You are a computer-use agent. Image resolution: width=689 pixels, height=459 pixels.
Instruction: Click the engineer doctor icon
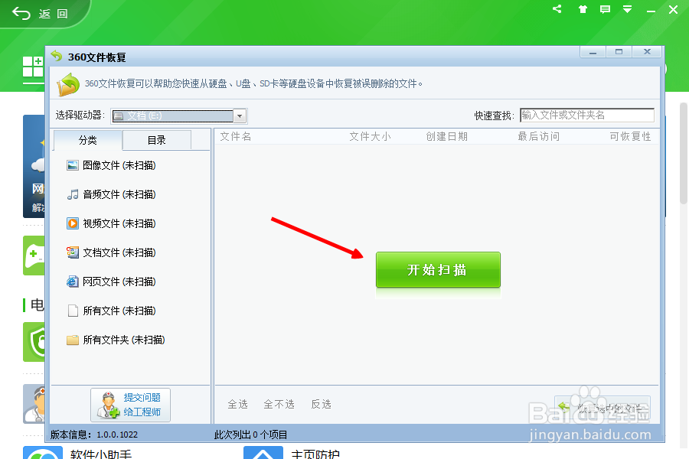coord(108,405)
